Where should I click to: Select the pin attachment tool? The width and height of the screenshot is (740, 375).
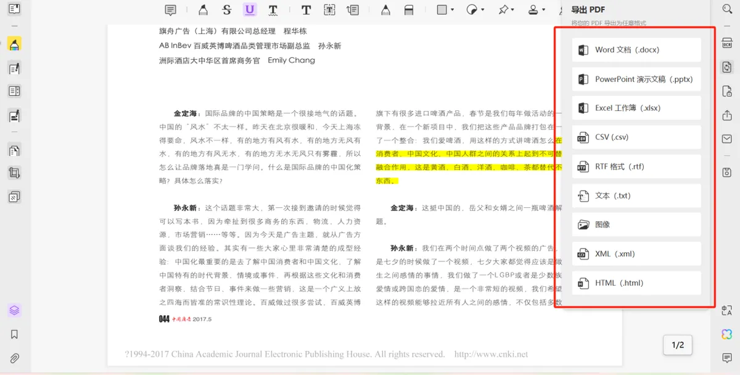coord(503,10)
